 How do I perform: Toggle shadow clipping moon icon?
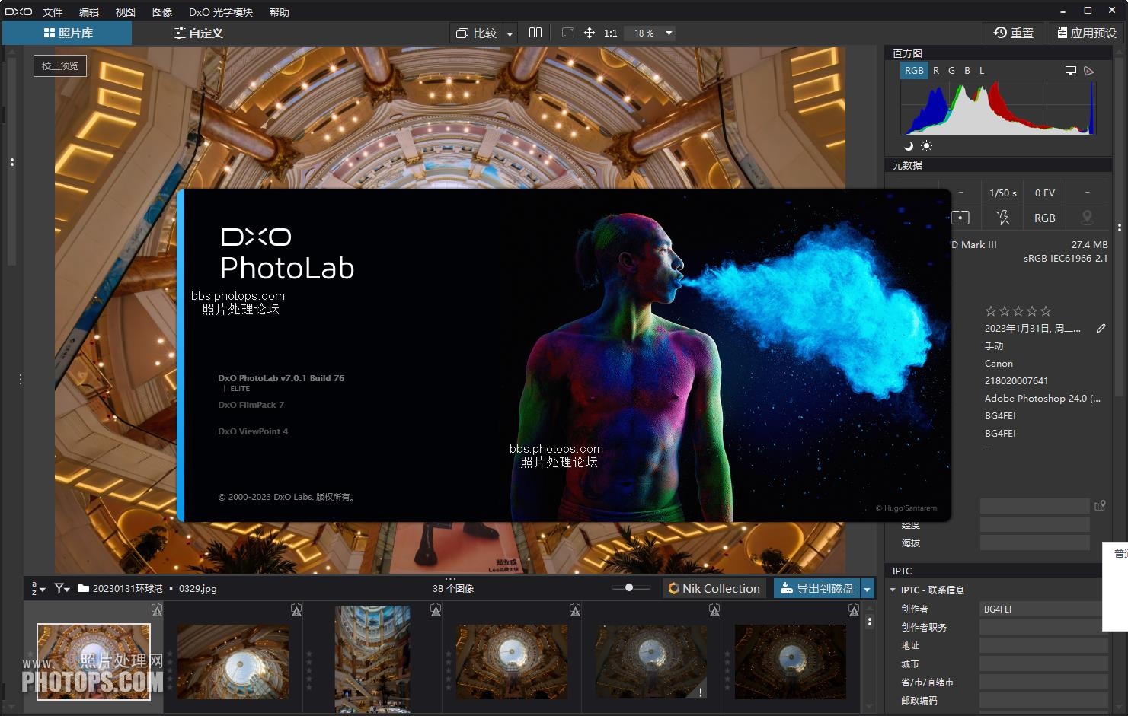click(x=909, y=146)
